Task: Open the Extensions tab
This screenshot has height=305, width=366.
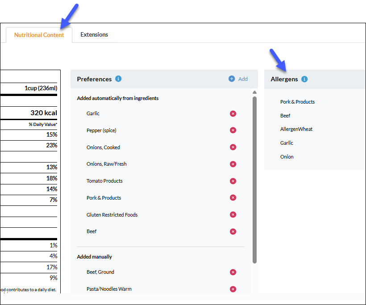Action: pos(94,34)
